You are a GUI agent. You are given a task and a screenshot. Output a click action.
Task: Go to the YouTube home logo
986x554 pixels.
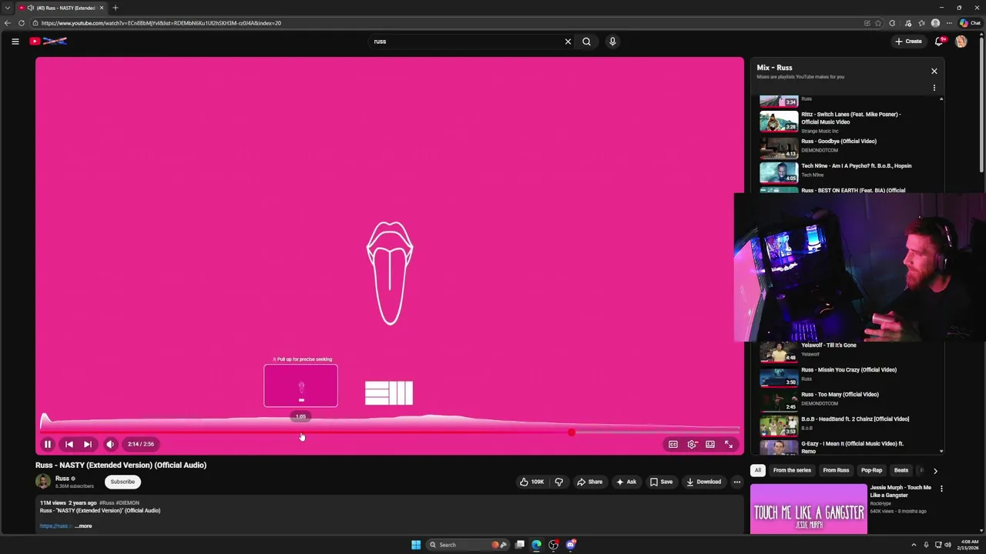pos(49,42)
